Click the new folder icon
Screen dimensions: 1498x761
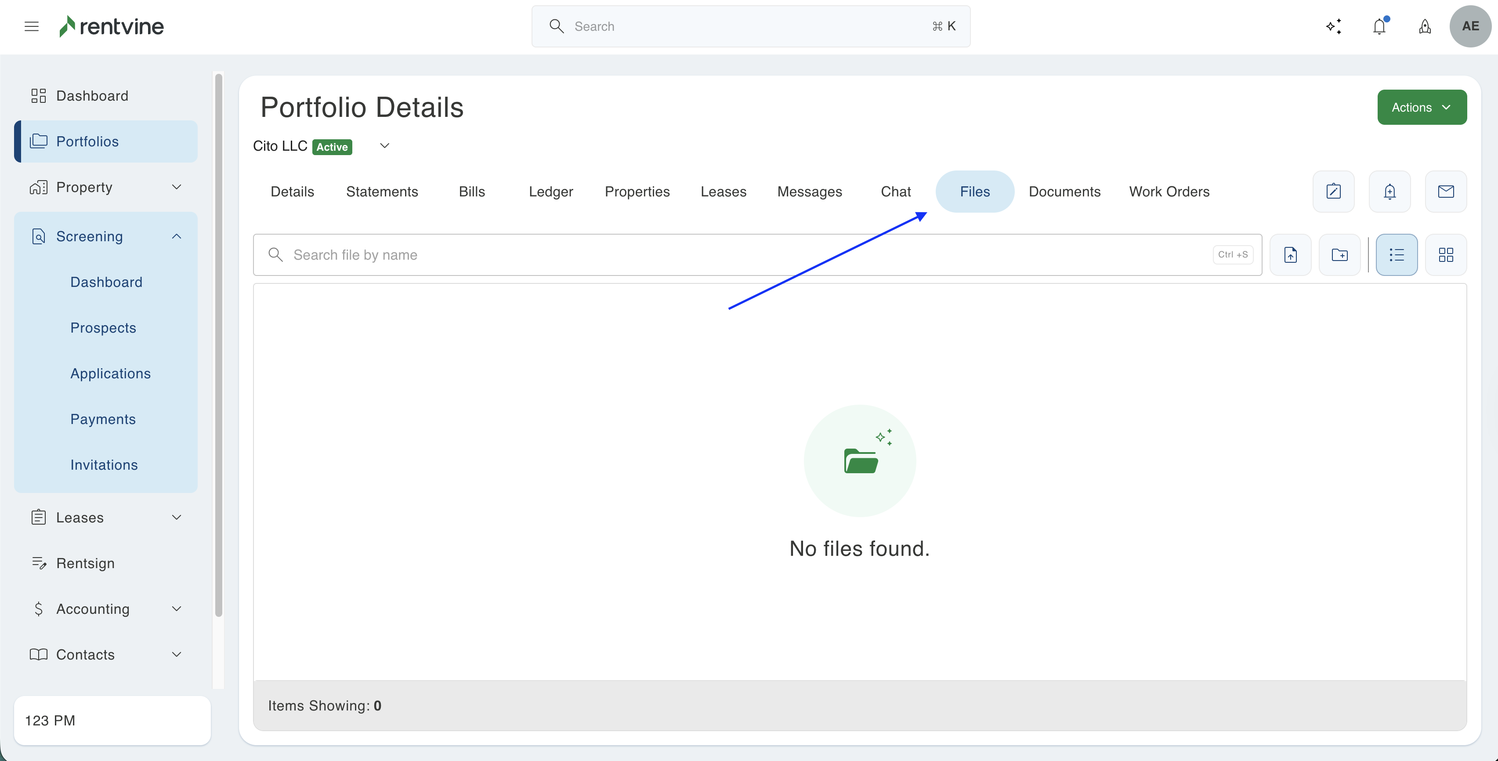click(x=1339, y=255)
